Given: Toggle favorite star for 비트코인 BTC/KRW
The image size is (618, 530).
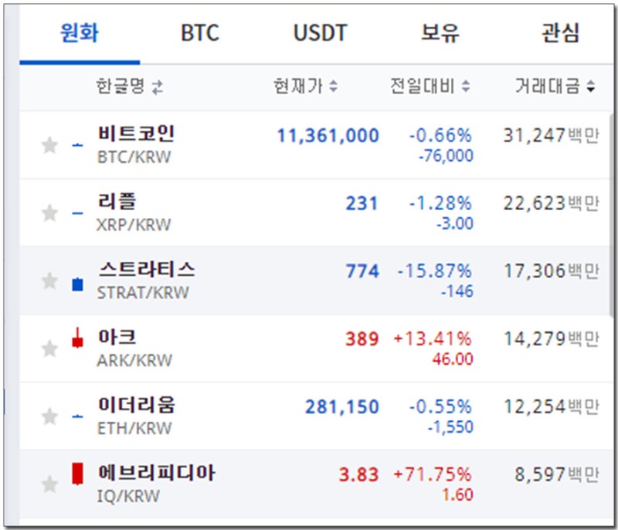Looking at the screenshot, I should (50, 145).
